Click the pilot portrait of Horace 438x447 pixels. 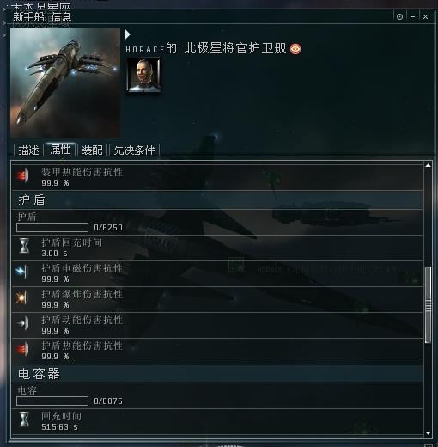point(143,75)
